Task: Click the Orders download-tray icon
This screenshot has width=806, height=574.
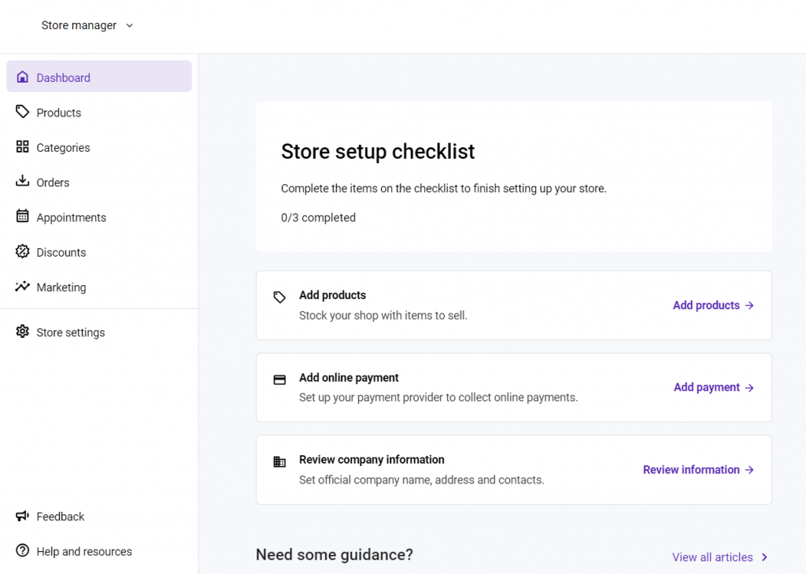Action: click(x=22, y=182)
